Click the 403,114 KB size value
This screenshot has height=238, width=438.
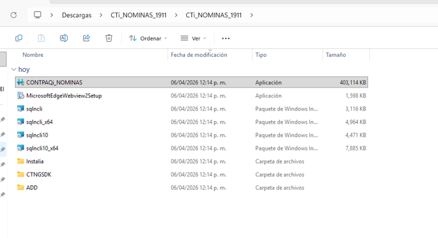[353, 82]
